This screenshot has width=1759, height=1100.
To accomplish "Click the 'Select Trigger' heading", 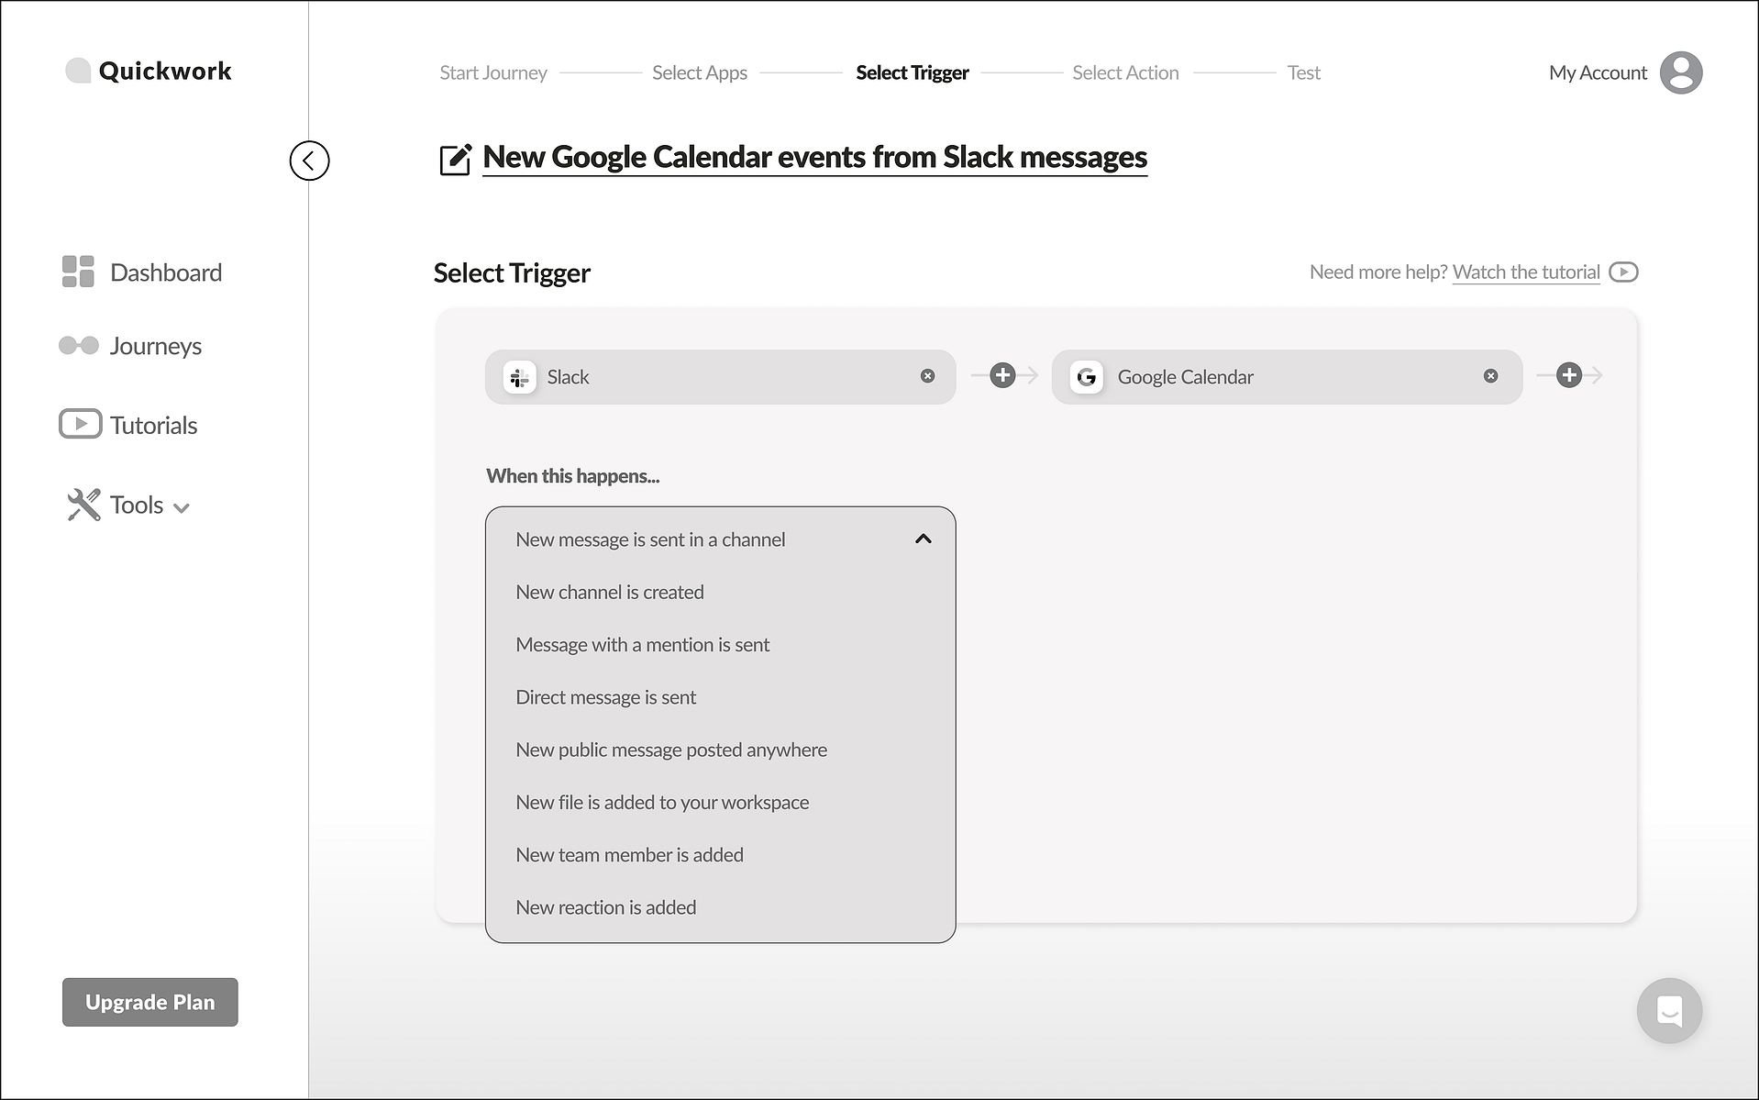I will tap(512, 272).
